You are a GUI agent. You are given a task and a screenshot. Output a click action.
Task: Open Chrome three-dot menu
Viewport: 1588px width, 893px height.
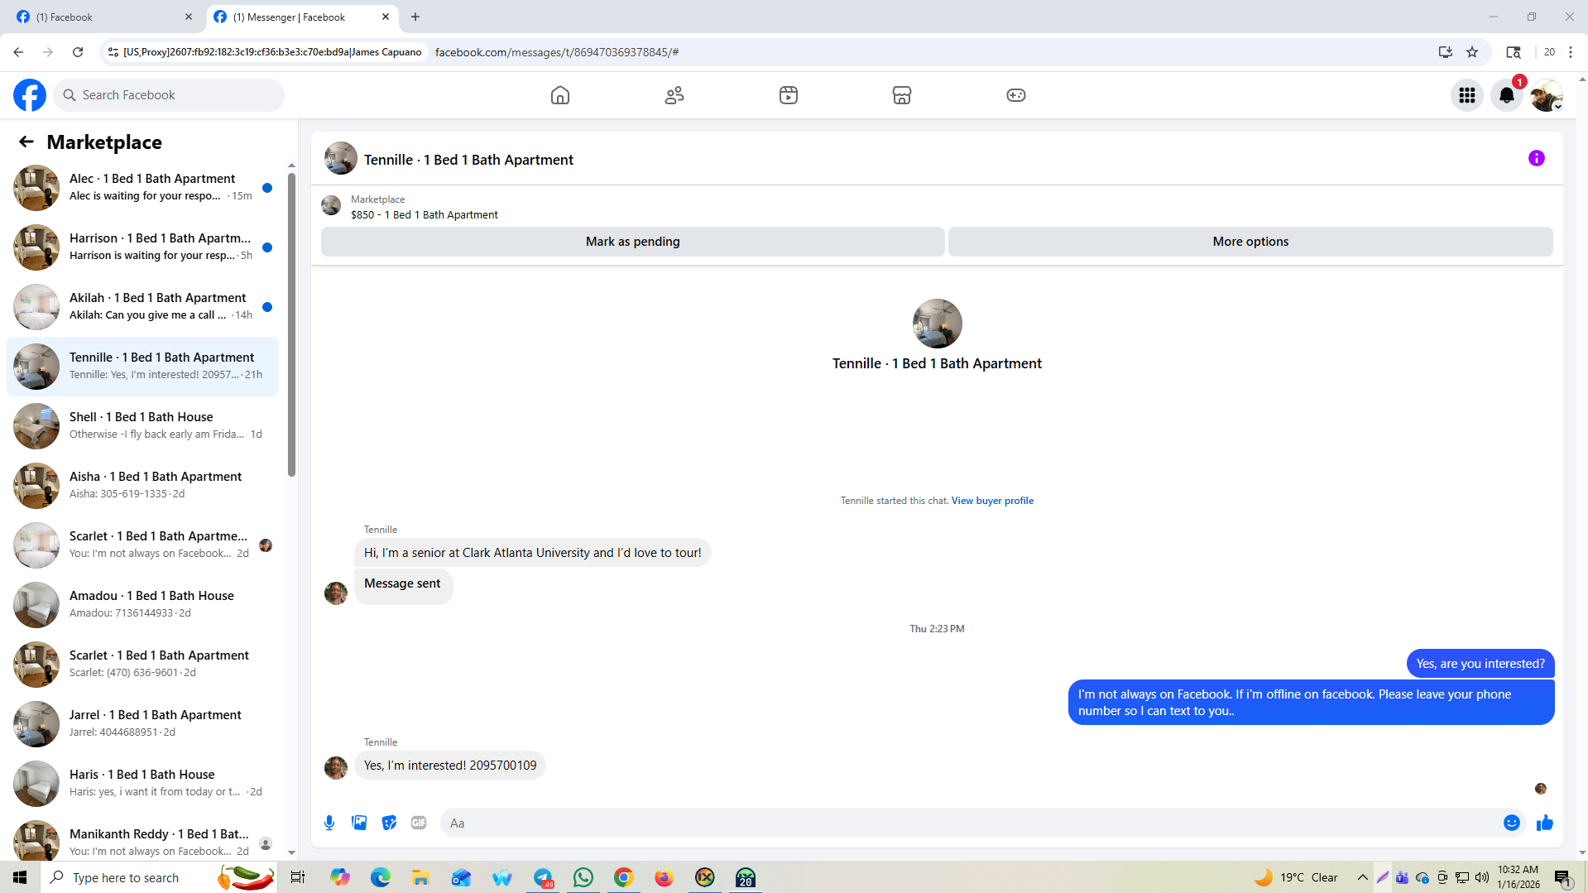click(1571, 52)
